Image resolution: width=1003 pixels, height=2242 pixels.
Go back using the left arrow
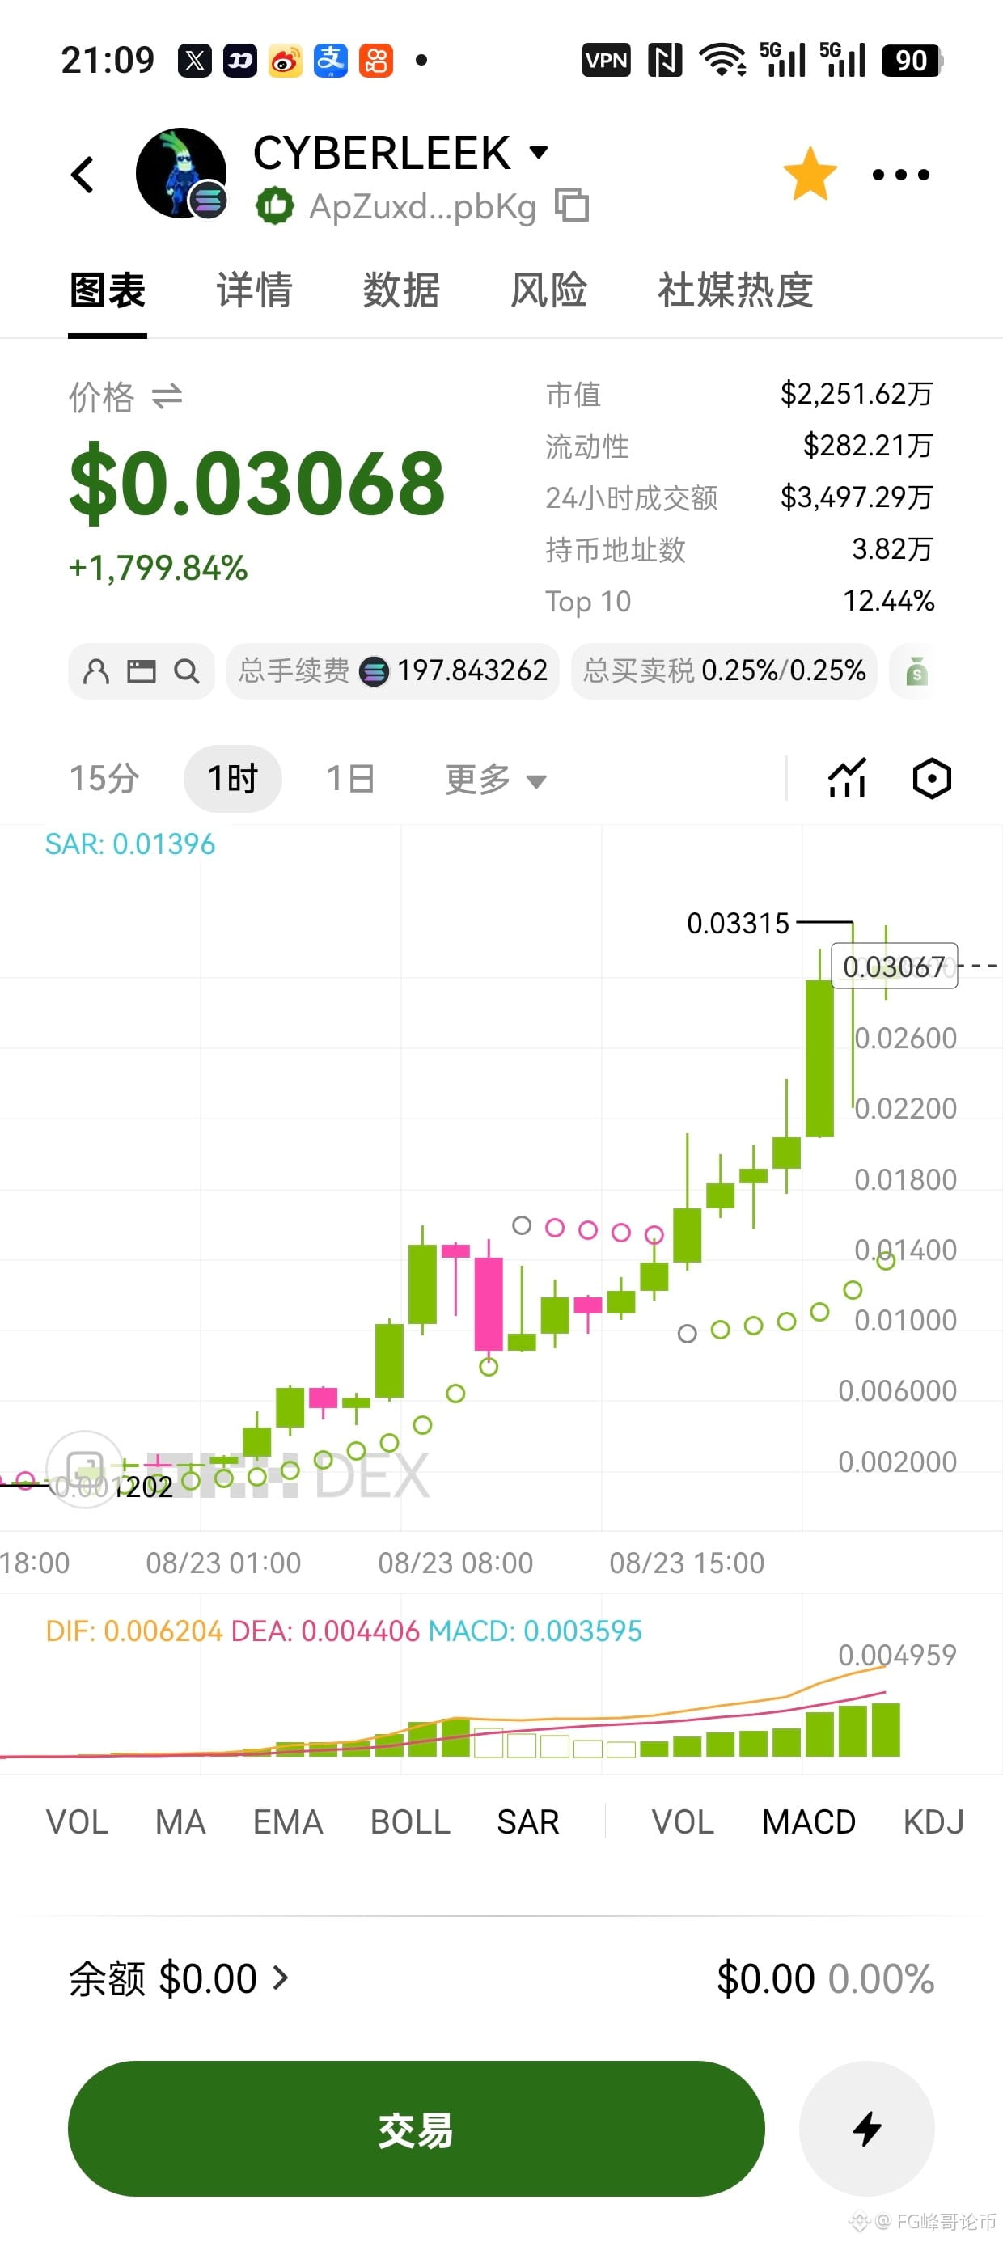coord(83,175)
